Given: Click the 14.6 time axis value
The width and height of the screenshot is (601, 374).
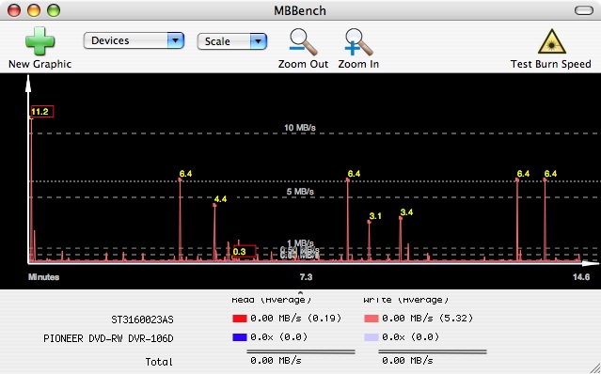Looking at the screenshot, I should tap(581, 277).
